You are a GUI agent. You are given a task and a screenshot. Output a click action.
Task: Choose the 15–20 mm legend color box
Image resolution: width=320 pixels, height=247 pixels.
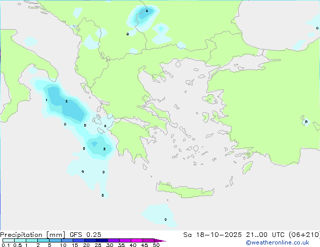78,240
